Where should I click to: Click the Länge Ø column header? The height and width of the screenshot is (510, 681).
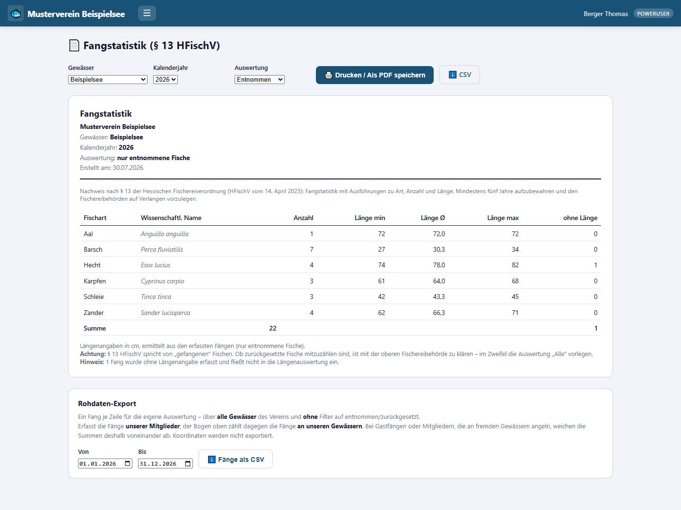coord(433,218)
